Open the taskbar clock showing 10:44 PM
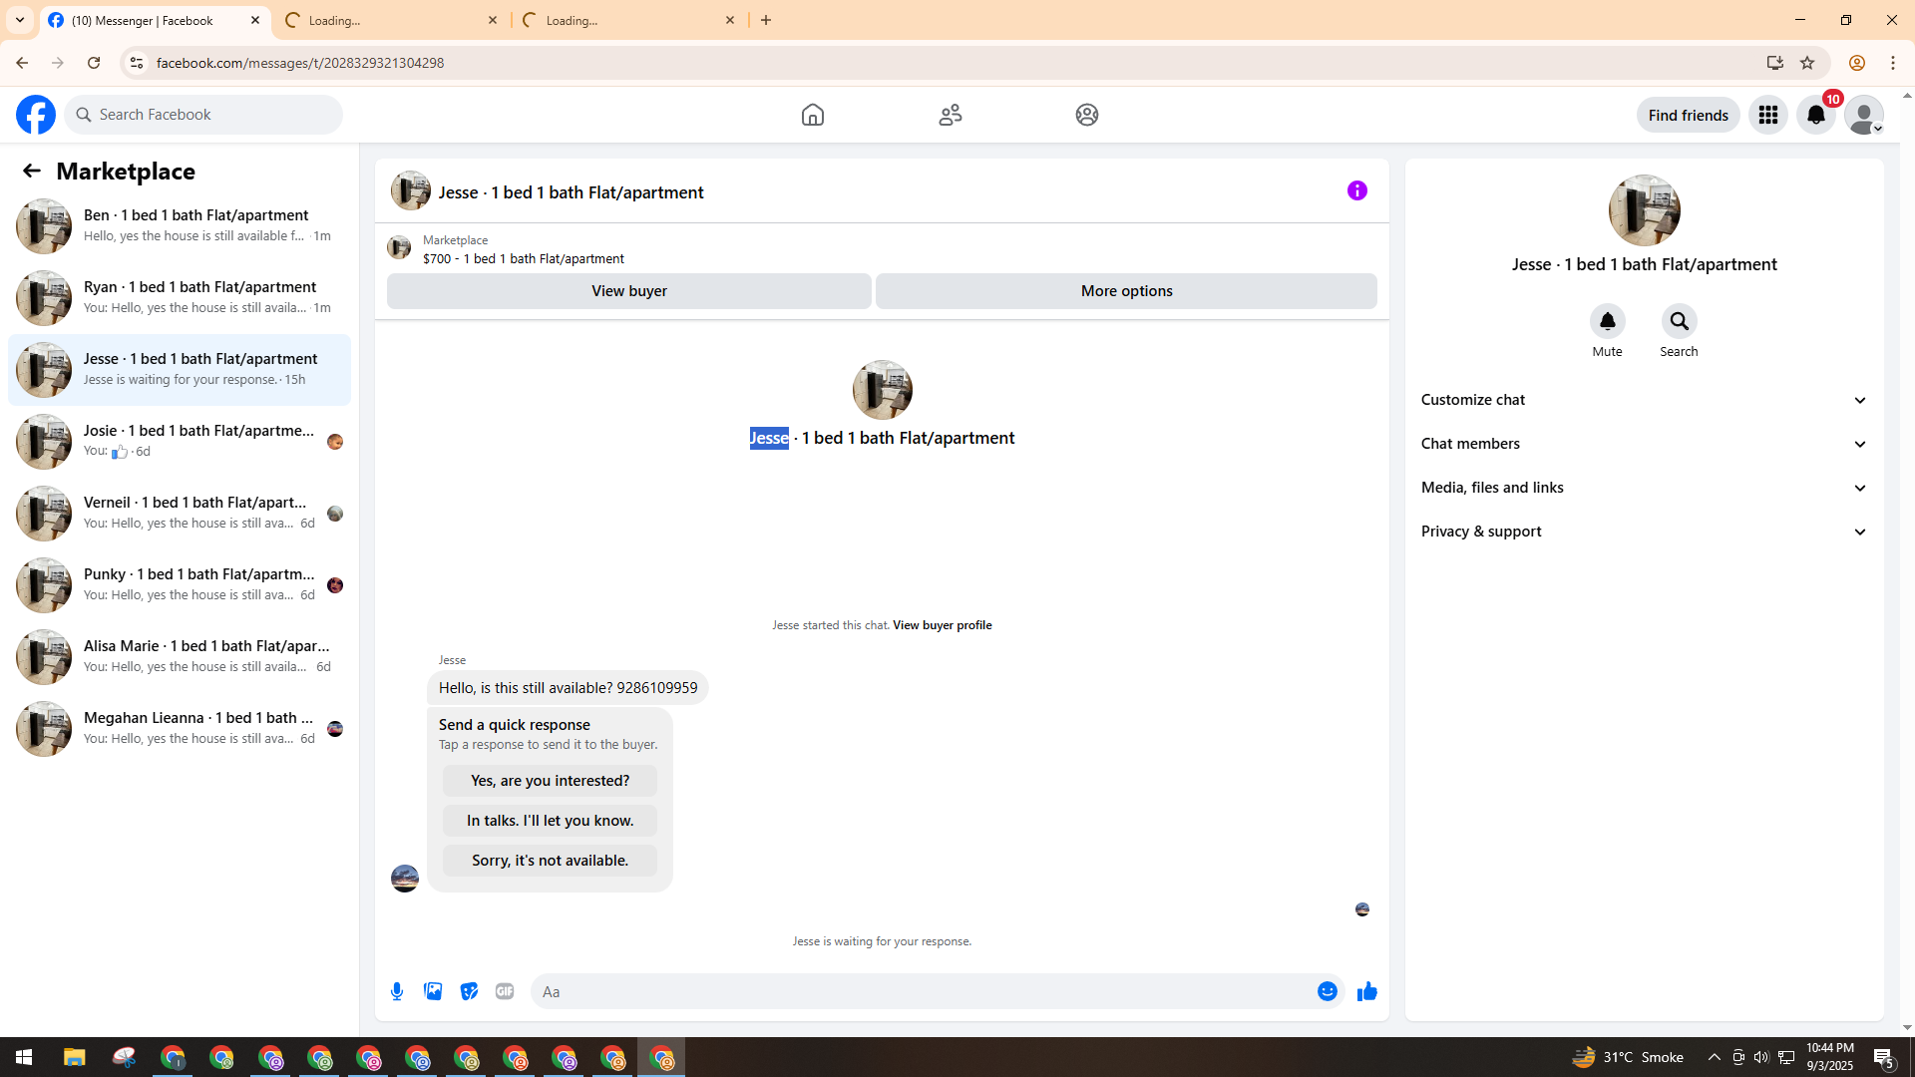The height and width of the screenshot is (1077, 1915). (x=1829, y=1057)
